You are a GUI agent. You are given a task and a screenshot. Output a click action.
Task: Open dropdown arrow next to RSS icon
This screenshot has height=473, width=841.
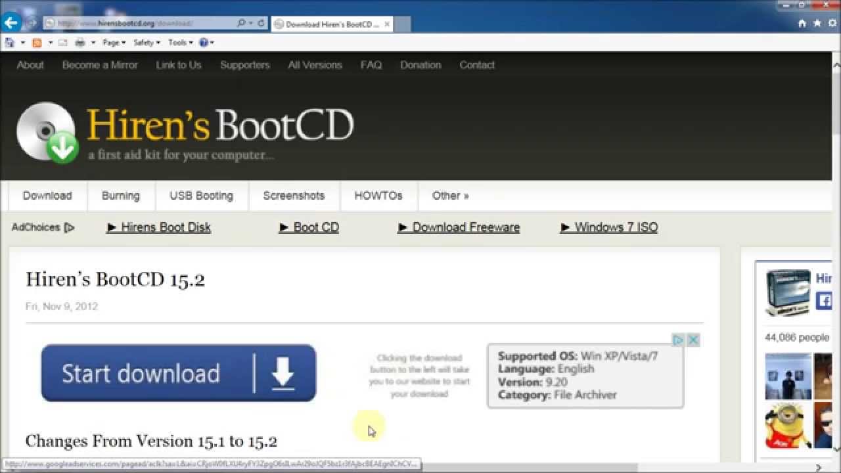(x=50, y=43)
